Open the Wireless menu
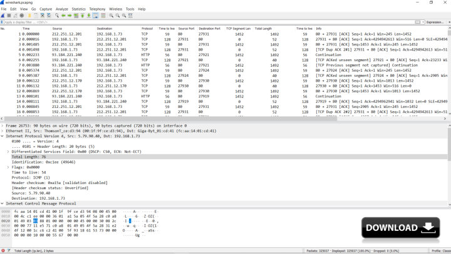This screenshot has height=254, width=451. pyautogui.click(x=115, y=9)
